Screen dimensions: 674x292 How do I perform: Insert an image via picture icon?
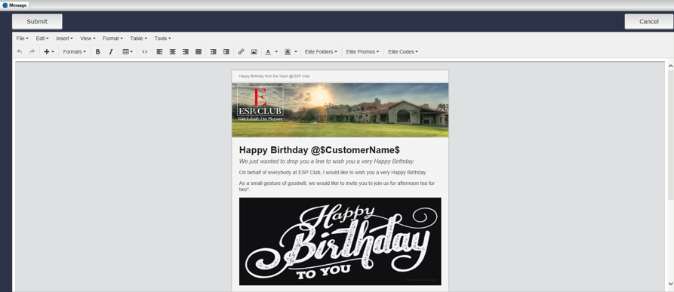pyautogui.click(x=254, y=51)
